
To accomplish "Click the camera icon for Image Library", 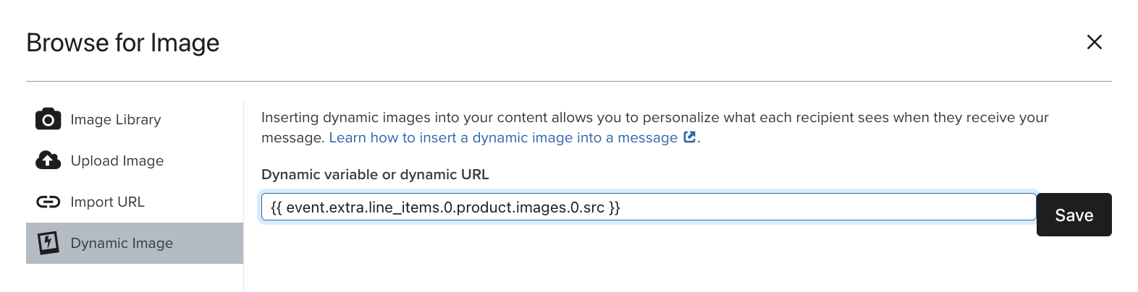I will [x=48, y=119].
